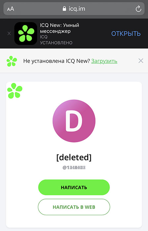
Task: Tap the blurred @1 username handle
Action: pos(74,168)
